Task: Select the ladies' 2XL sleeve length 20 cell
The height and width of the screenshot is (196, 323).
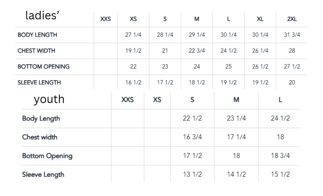Action: coord(292,83)
